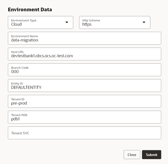
Task: Click the Entity ID input field
Action: tap(84, 86)
